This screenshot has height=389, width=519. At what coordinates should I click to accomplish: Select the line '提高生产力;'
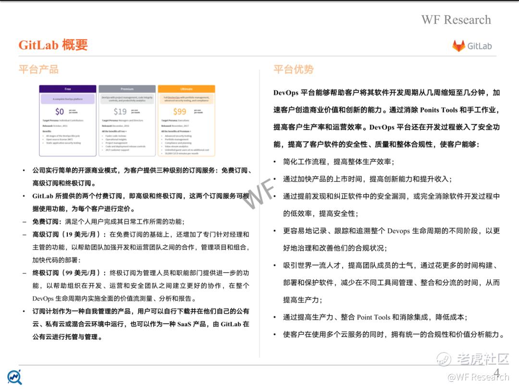tap(303, 300)
